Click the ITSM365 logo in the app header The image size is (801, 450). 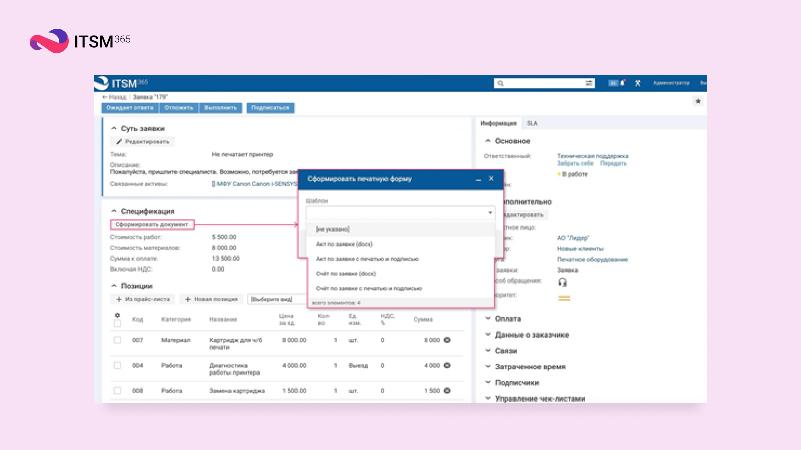click(122, 83)
